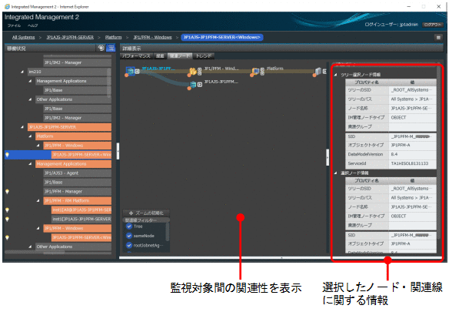449x312 pixels.
Task: Click the プロパティ名 header in ツリー選択ノード情報 table
Action: point(367,82)
